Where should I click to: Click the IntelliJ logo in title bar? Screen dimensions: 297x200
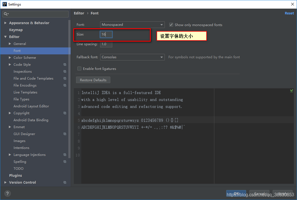pyautogui.click(x=4, y=4)
